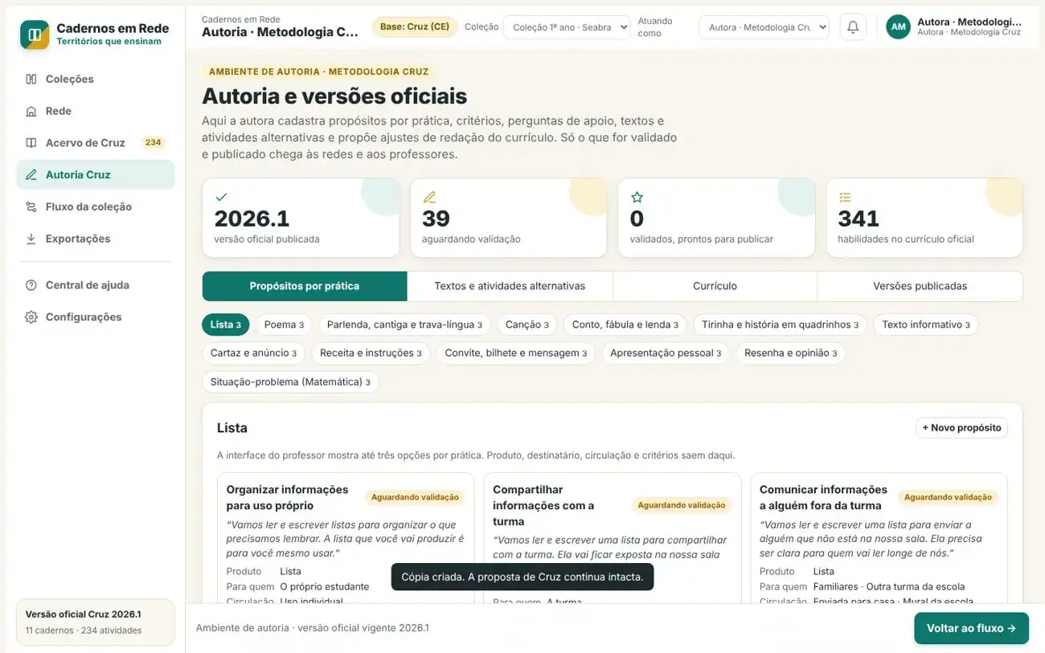Screen dimensions: 1045x653
Task: Click the Coleções sidebar icon
Action: [x=31, y=79]
